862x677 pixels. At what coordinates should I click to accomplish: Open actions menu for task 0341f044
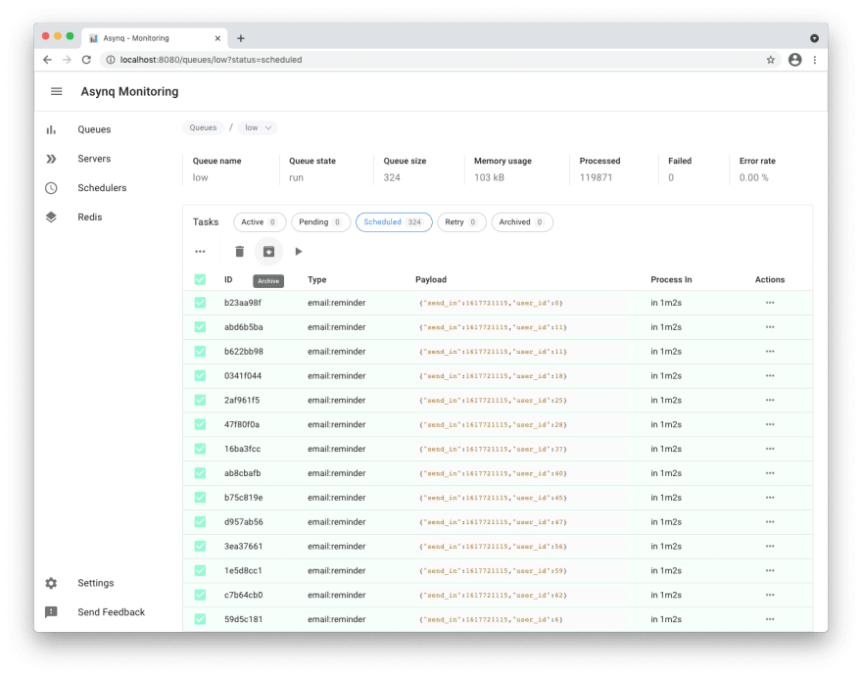click(770, 375)
